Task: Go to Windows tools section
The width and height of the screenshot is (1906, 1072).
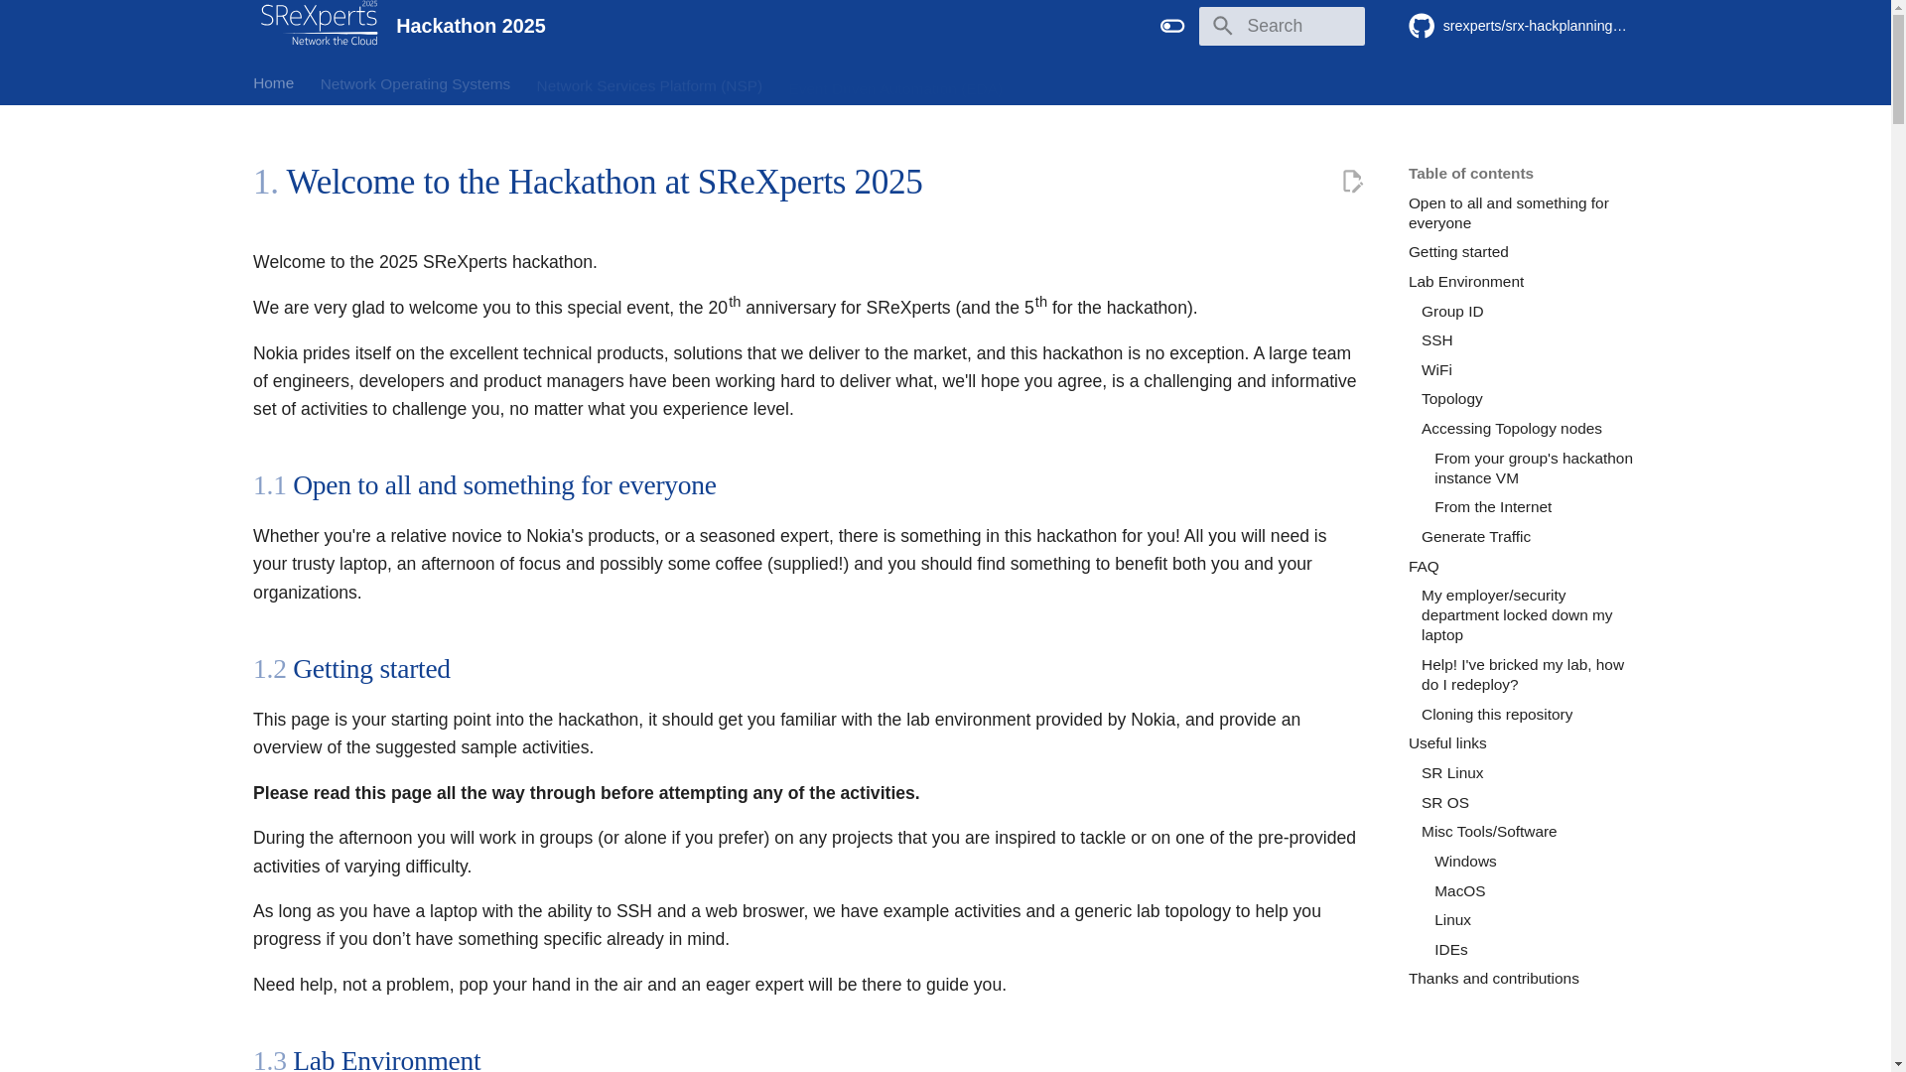Action: coord(1464,862)
